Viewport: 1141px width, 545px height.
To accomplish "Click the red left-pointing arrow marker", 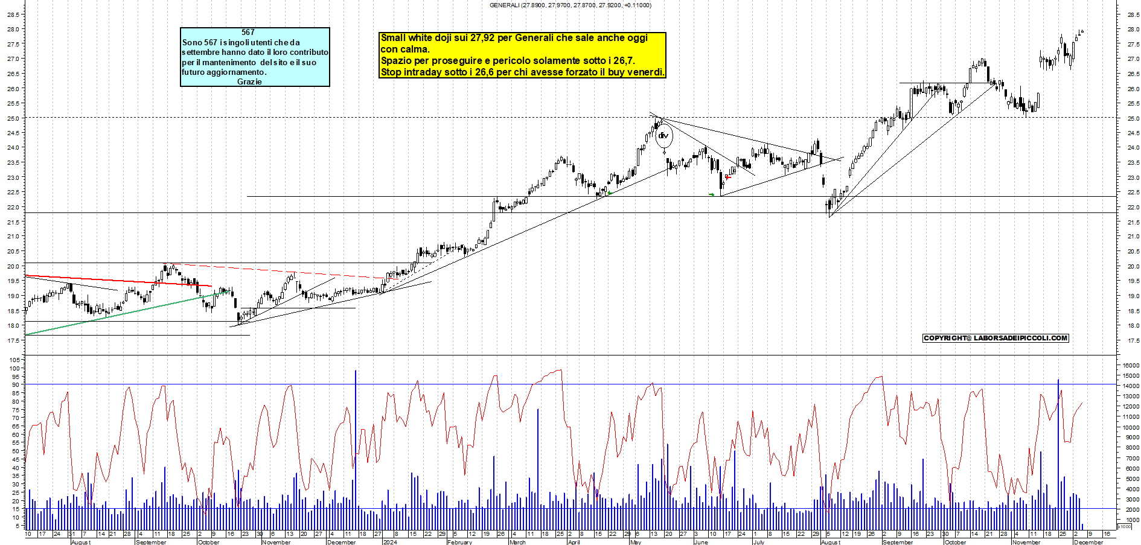I will [x=728, y=177].
